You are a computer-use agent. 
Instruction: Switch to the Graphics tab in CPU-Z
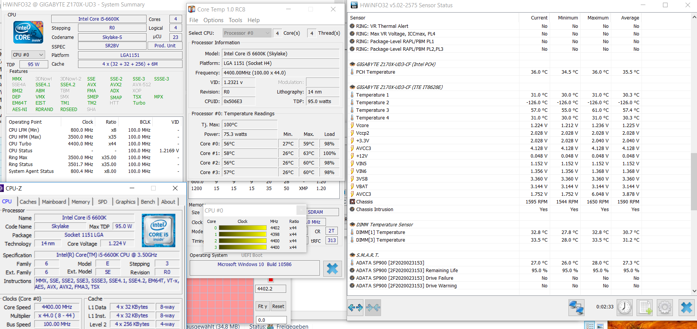click(x=125, y=202)
